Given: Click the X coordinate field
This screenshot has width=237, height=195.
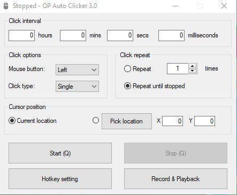Looking at the screenshot, I should [x=172, y=121].
